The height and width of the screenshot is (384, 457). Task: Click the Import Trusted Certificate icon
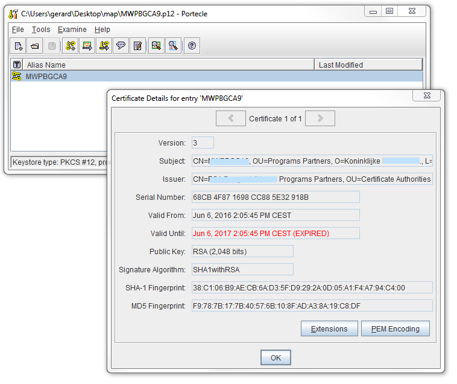[x=87, y=46]
